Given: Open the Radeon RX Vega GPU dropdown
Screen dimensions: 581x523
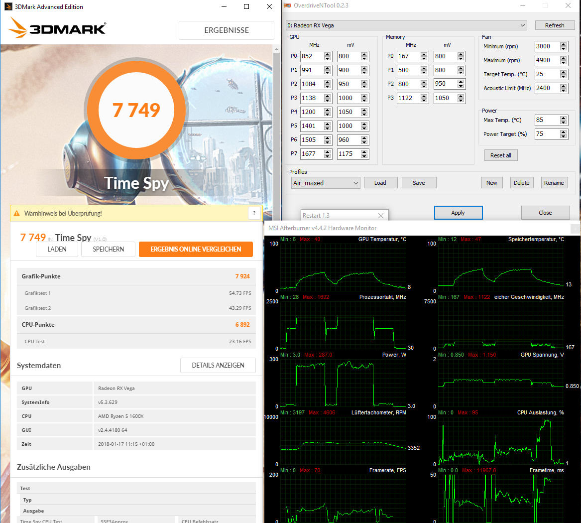Looking at the screenshot, I should click(406, 25).
